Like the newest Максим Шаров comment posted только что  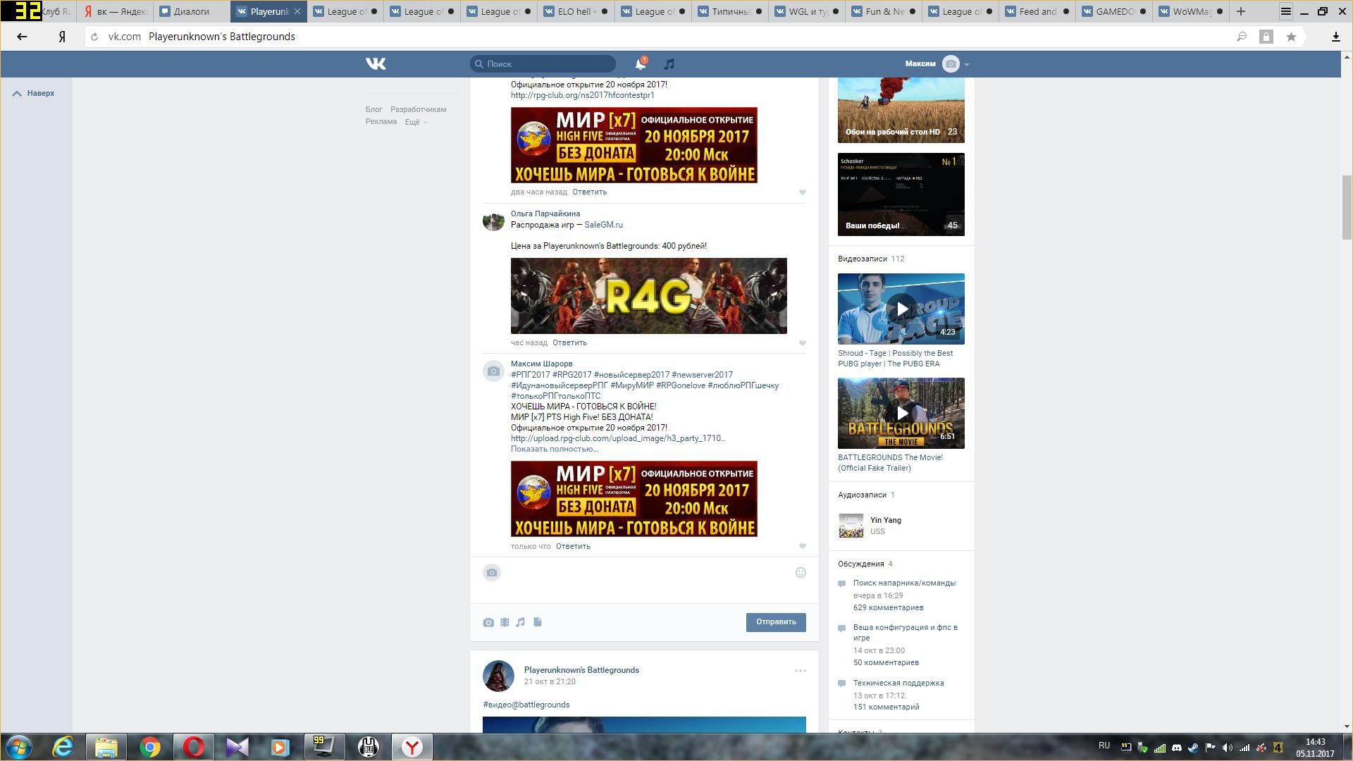pos(802,546)
